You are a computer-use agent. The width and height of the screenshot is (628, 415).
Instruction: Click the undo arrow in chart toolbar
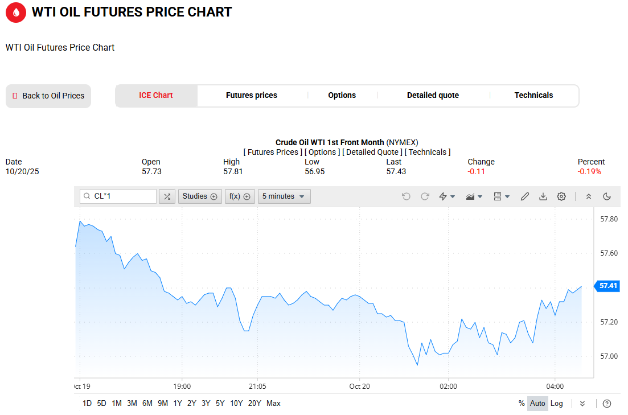point(406,196)
